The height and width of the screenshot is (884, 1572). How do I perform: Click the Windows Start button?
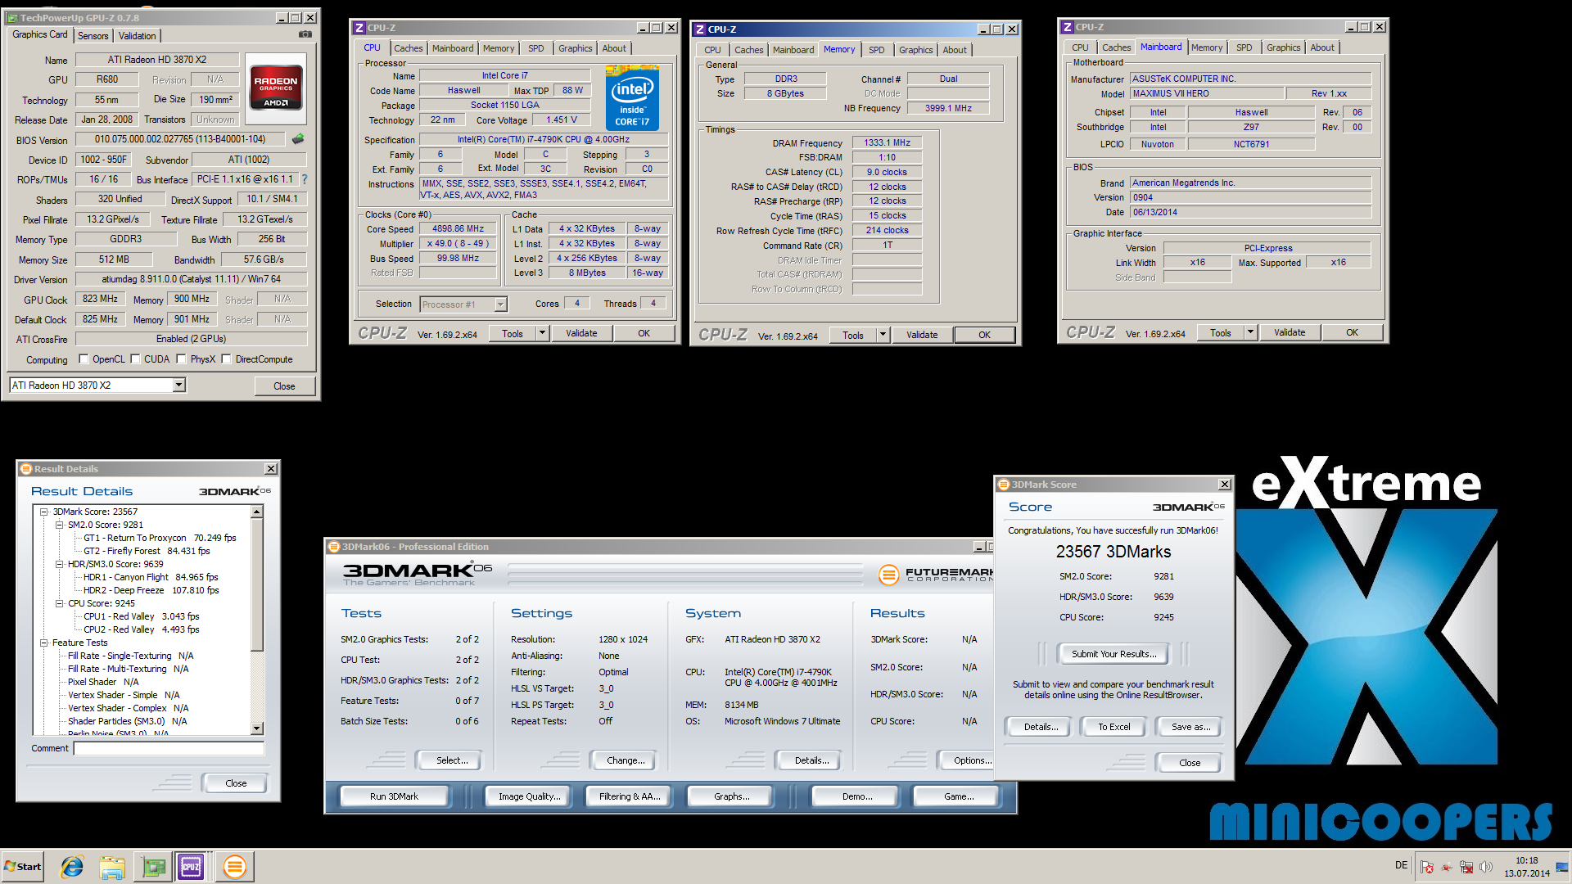23,866
